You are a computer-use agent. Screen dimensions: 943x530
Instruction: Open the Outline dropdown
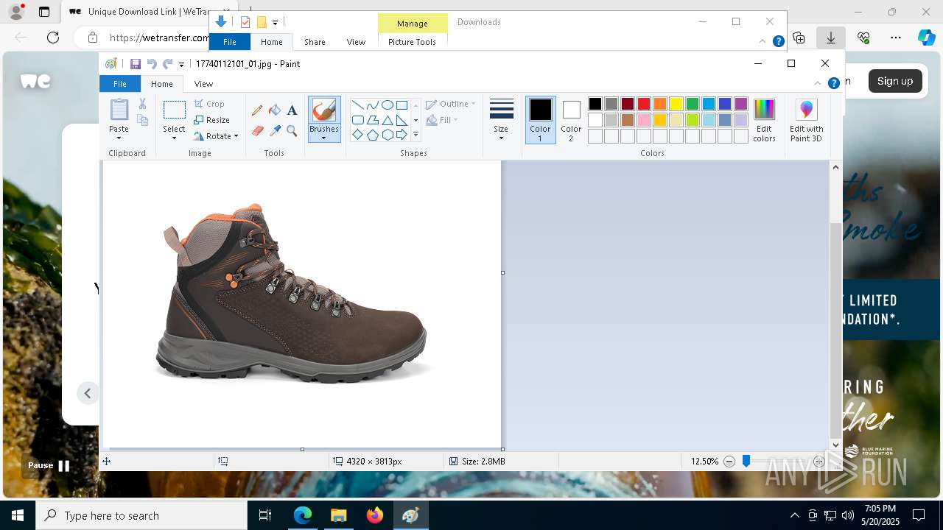pyautogui.click(x=451, y=104)
